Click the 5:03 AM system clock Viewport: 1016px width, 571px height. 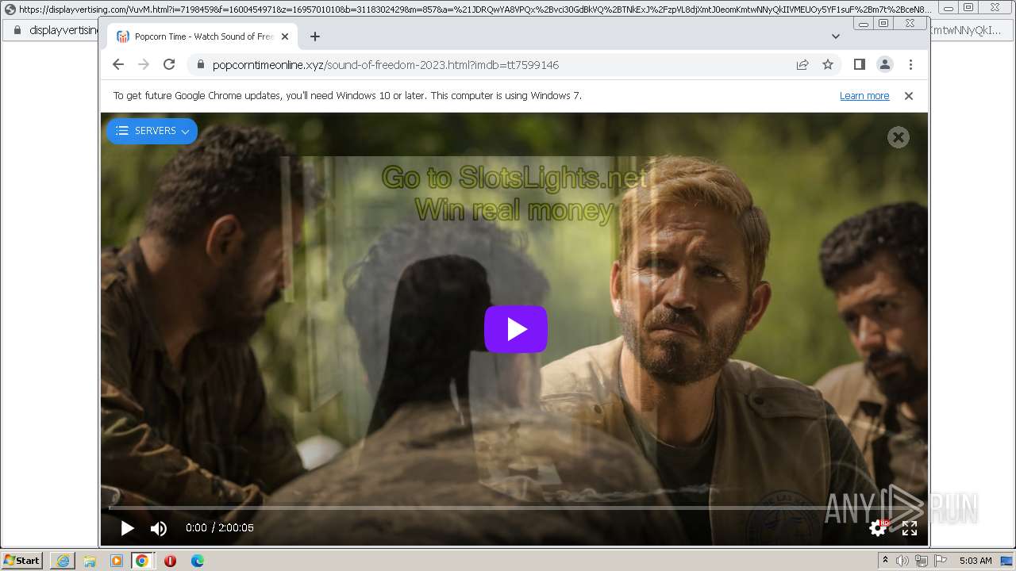point(976,561)
